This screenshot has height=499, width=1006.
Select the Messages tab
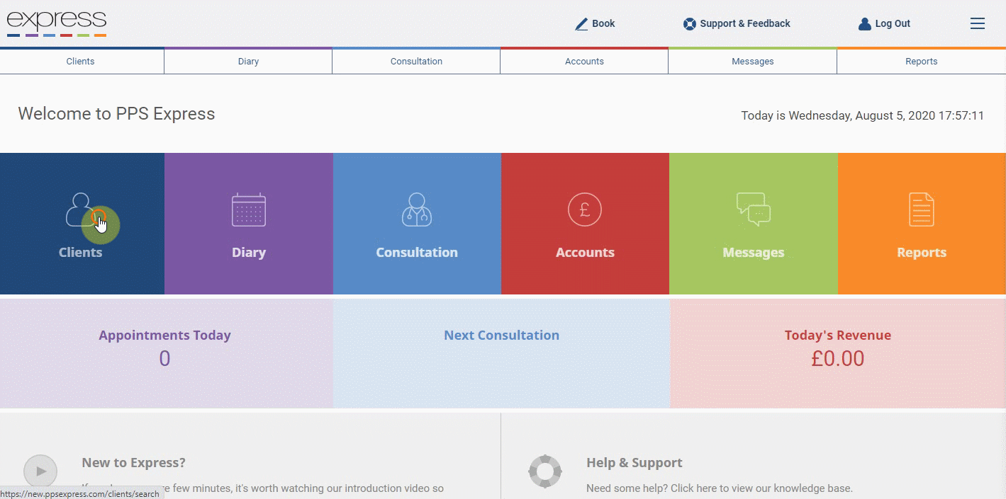(x=753, y=62)
